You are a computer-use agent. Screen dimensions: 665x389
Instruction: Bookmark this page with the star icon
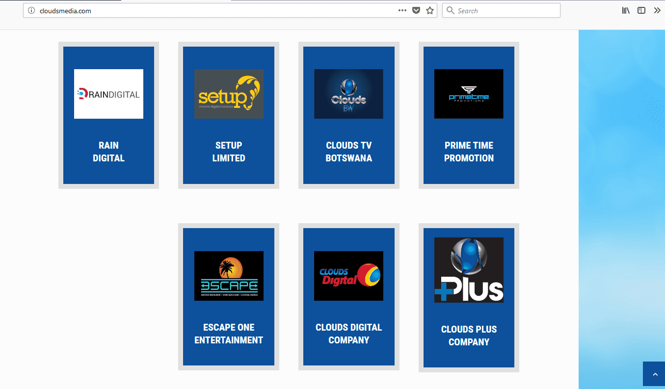coord(430,10)
